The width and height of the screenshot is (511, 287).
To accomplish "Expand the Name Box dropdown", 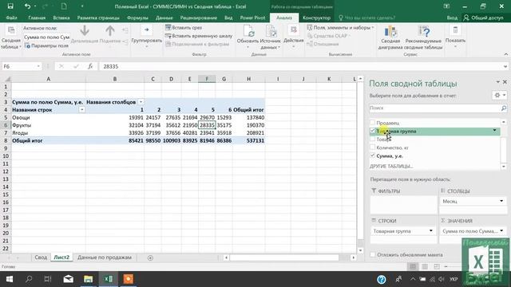I will [x=38, y=66].
